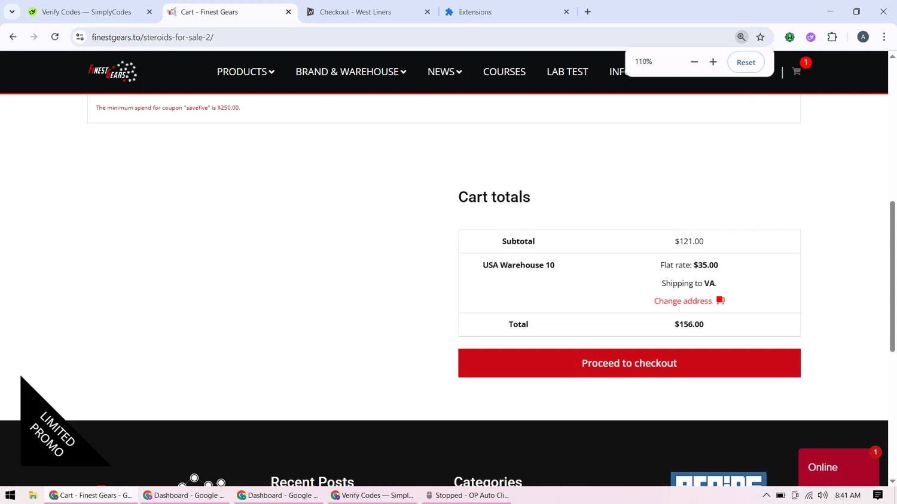Open the tab search dropdown arrow
Viewport: 897px width, 504px height.
pyautogui.click(x=12, y=12)
